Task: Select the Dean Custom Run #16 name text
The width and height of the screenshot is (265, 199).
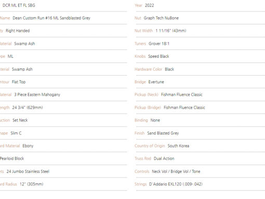Action: click(x=51, y=18)
